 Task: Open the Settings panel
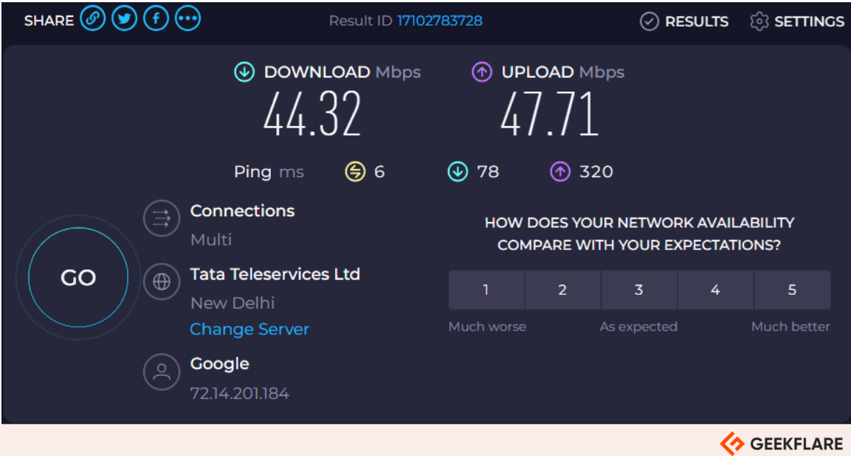(x=796, y=21)
